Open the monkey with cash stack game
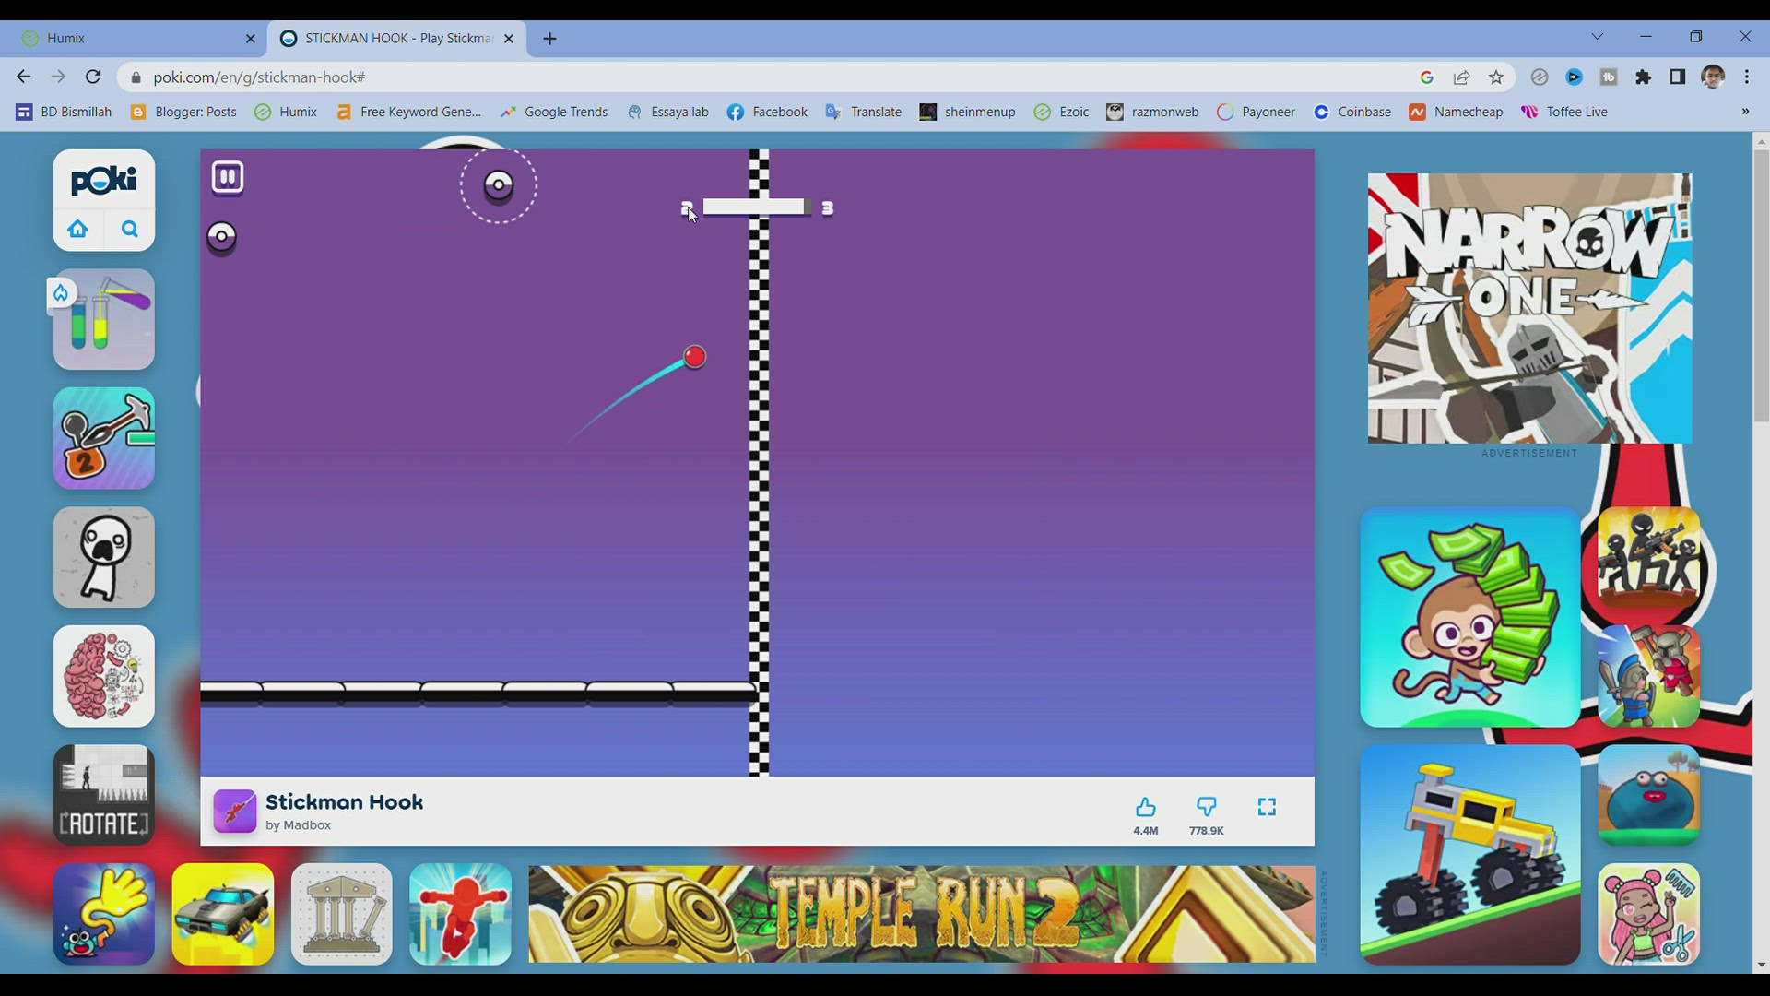This screenshot has height=996, width=1770. click(x=1470, y=617)
